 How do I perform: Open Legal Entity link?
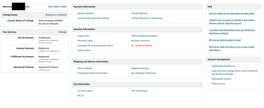[x=83, y=36]
